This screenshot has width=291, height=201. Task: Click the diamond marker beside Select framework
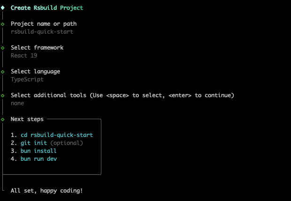click(x=3, y=48)
